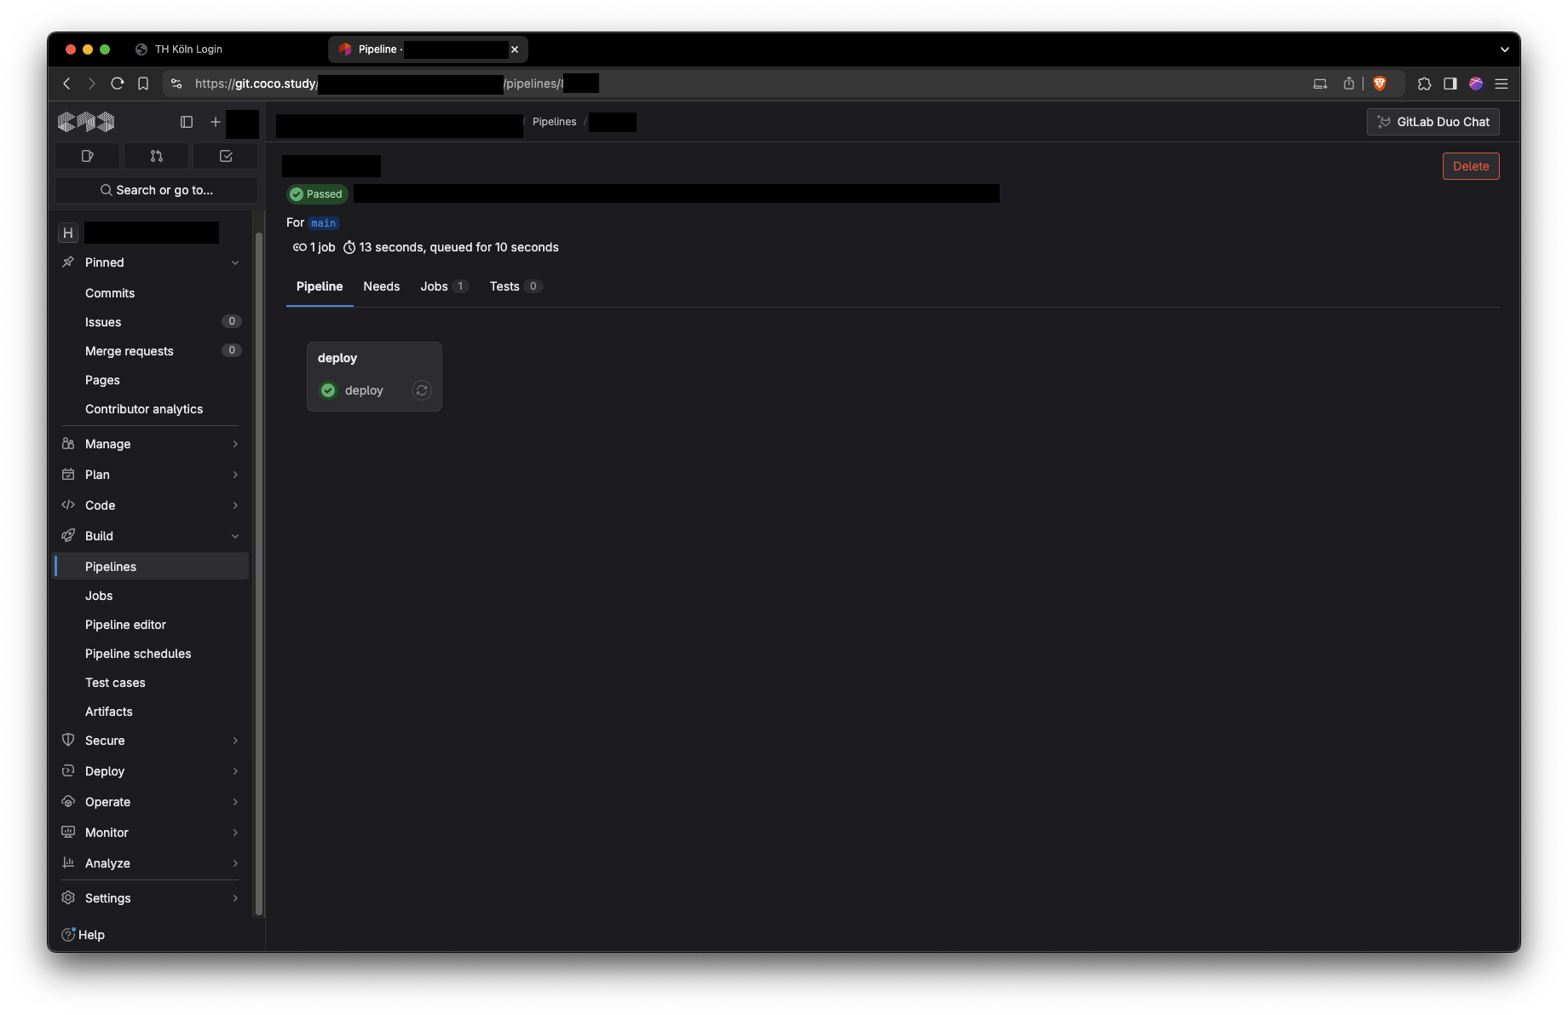Click the Search or go to field

pyautogui.click(x=157, y=190)
